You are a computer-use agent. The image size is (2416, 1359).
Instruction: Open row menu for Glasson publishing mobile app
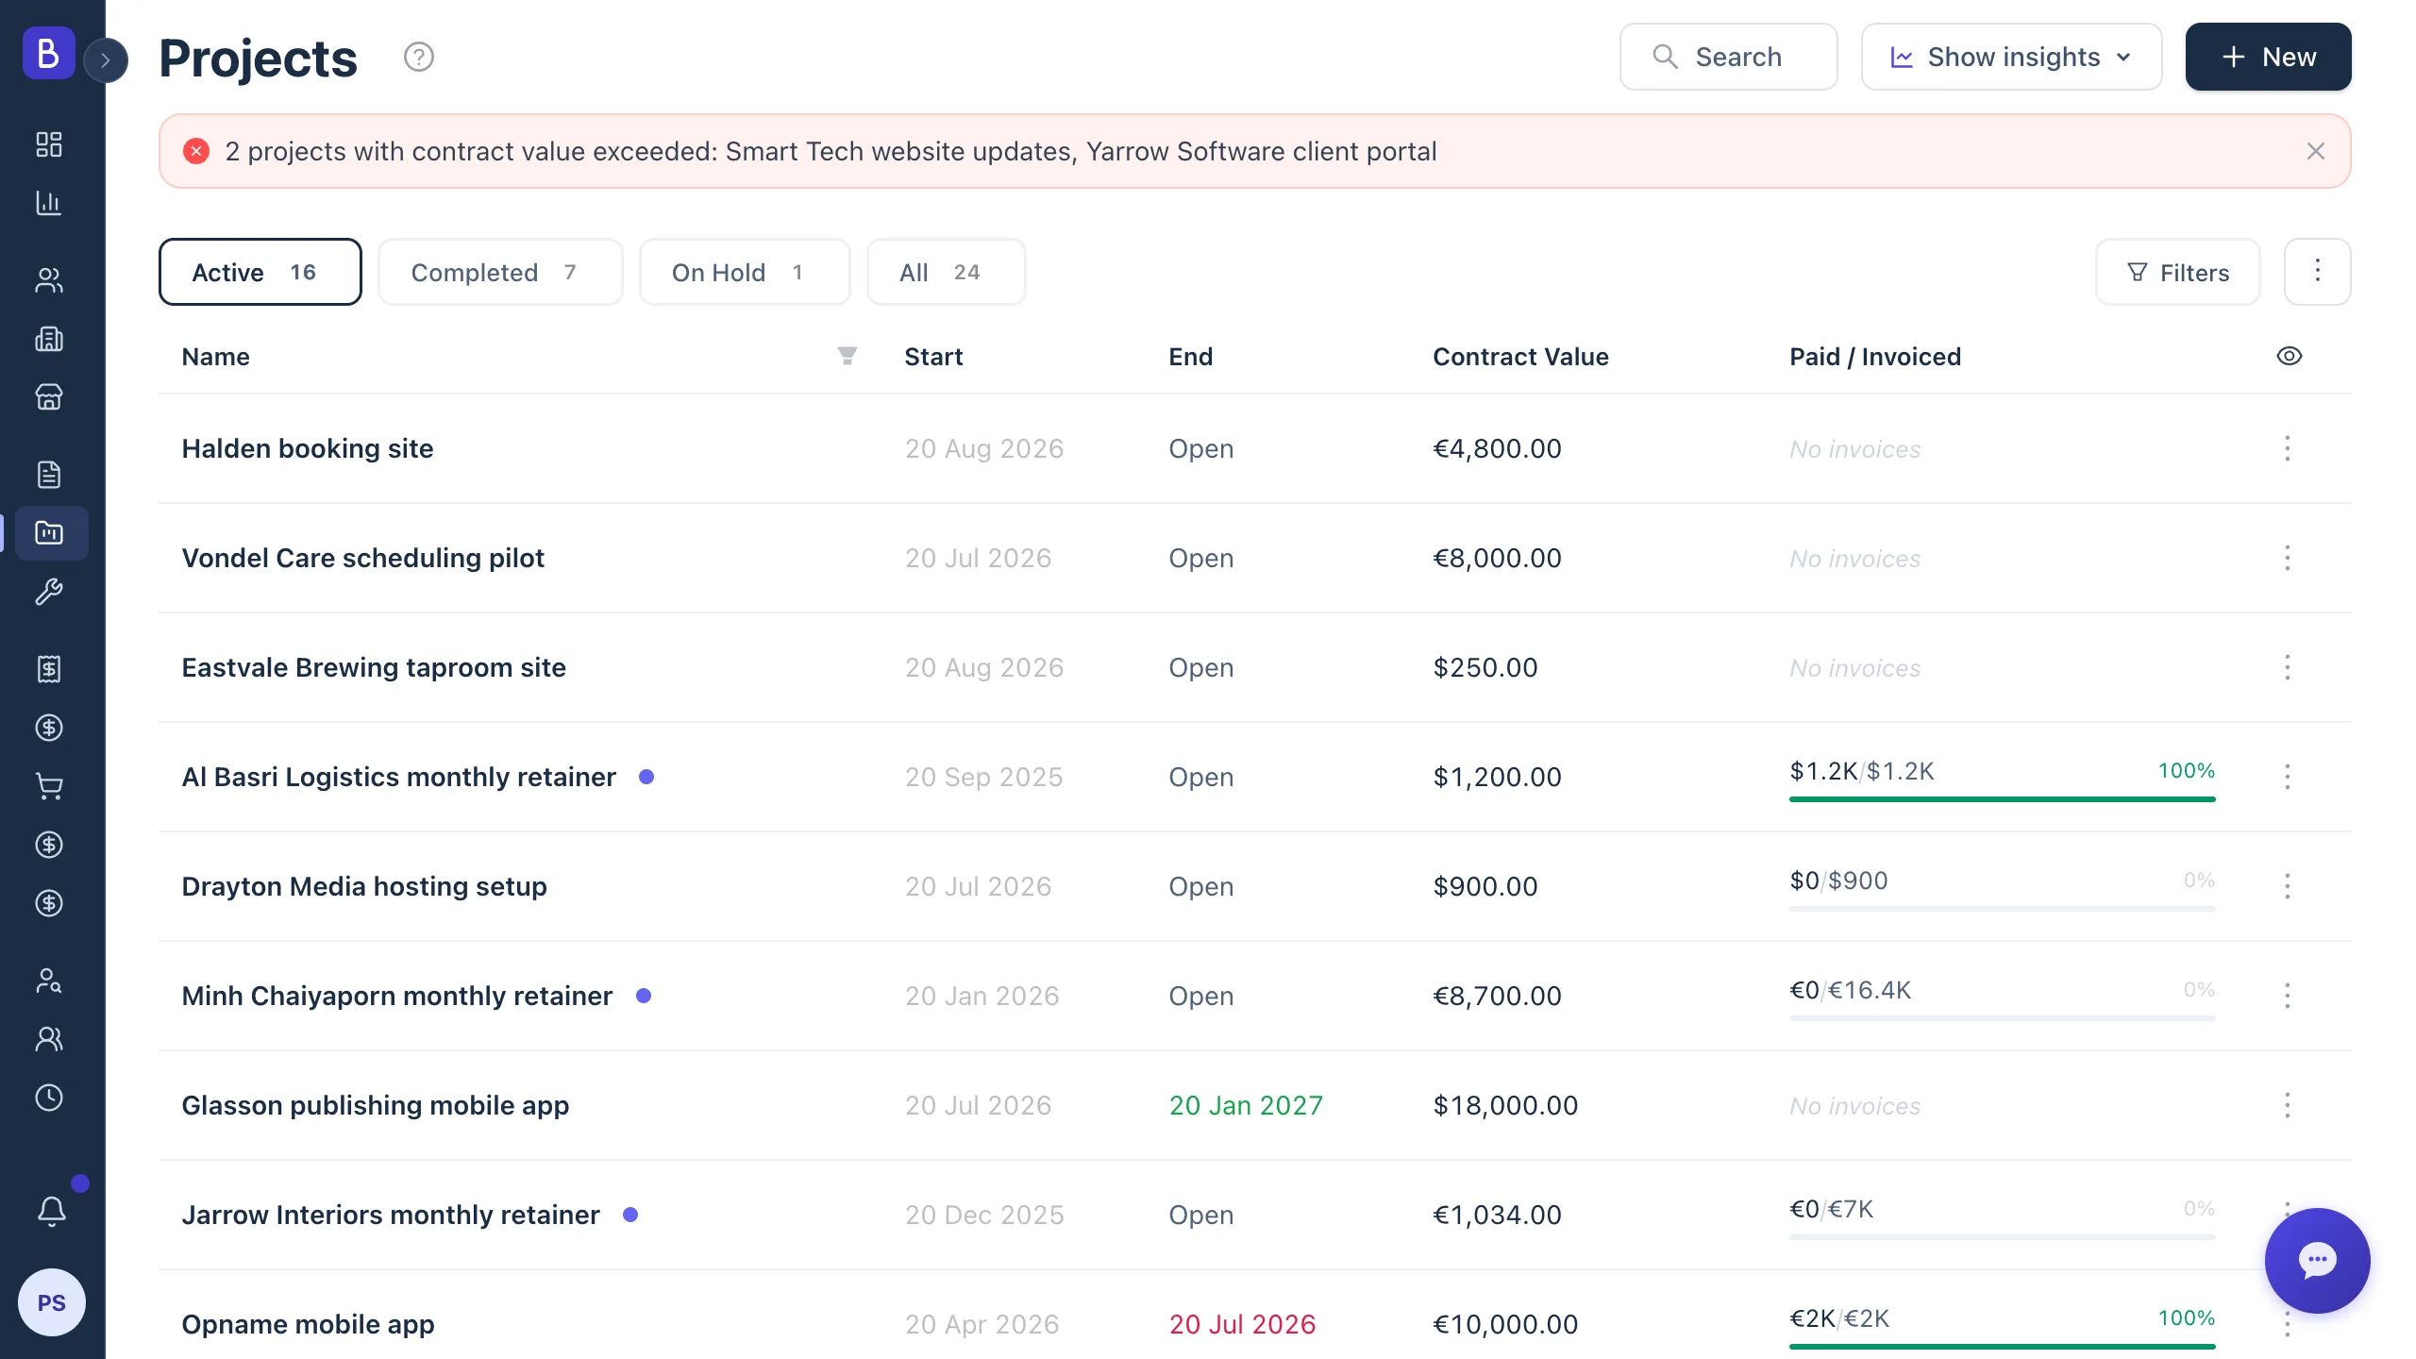[2287, 1105]
